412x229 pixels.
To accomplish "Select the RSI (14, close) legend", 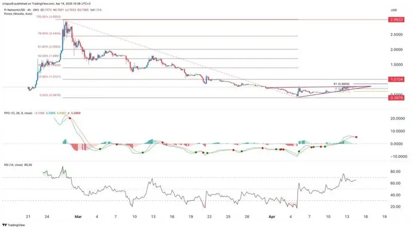I will click(13, 165).
